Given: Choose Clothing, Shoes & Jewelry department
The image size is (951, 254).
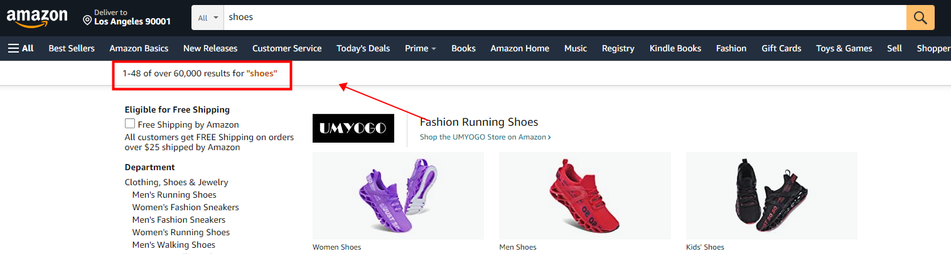Looking at the screenshot, I should click(176, 182).
